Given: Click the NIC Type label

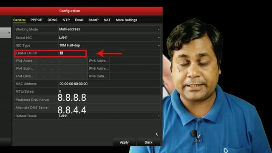Looking at the screenshot, I should pyautogui.click(x=23, y=45).
